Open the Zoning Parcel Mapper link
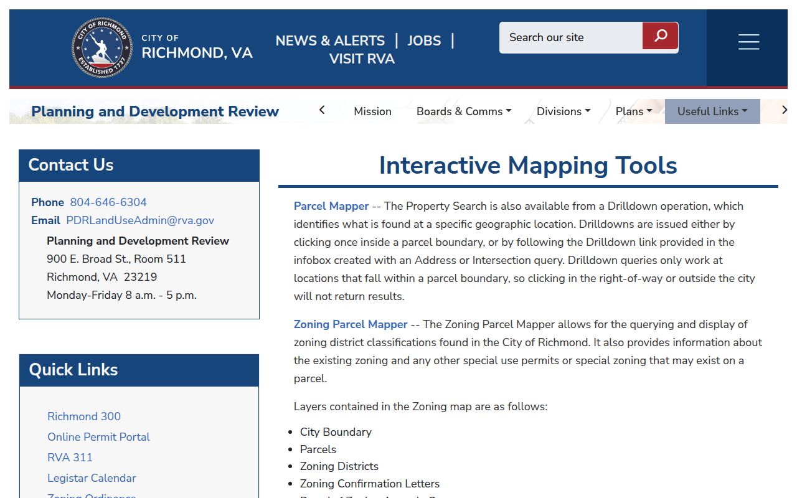797x498 pixels. (351, 324)
